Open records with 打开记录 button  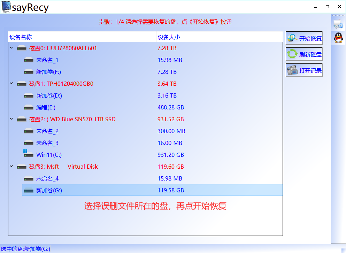304,70
